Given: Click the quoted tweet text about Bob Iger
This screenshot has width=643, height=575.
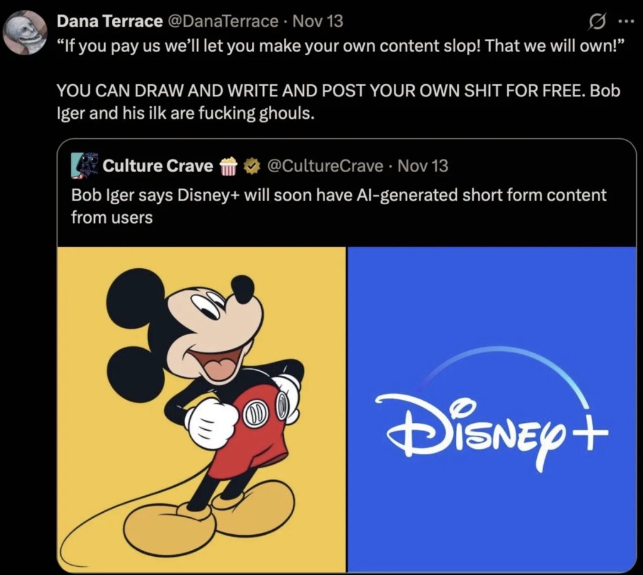Looking at the screenshot, I should pyautogui.click(x=338, y=206).
